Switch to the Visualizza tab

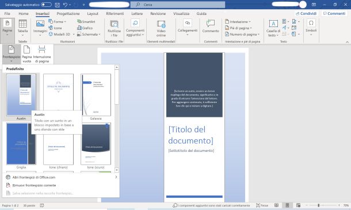(x=181, y=14)
